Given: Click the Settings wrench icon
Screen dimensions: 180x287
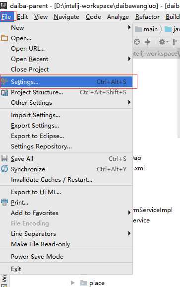Looking at the screenshot, I should point(4,81).
